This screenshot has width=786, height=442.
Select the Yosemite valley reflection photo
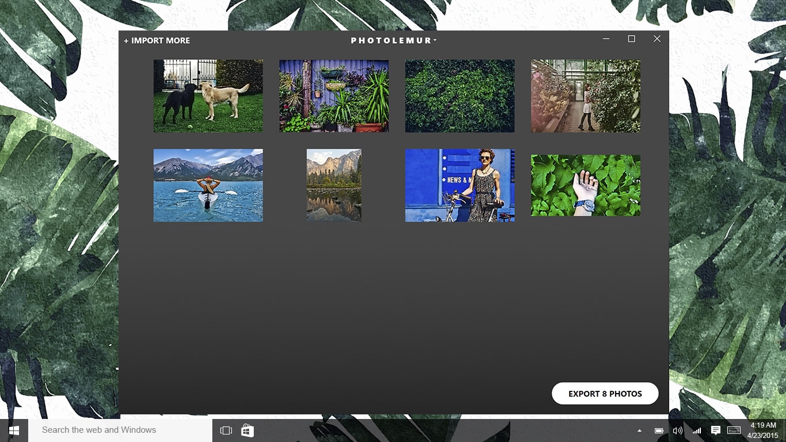[334, 185]
